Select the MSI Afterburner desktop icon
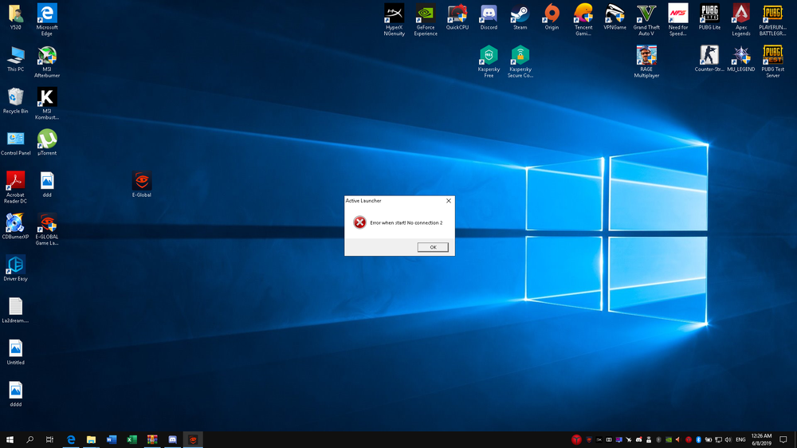Viewport: 797px width, 448px height. 48,57
